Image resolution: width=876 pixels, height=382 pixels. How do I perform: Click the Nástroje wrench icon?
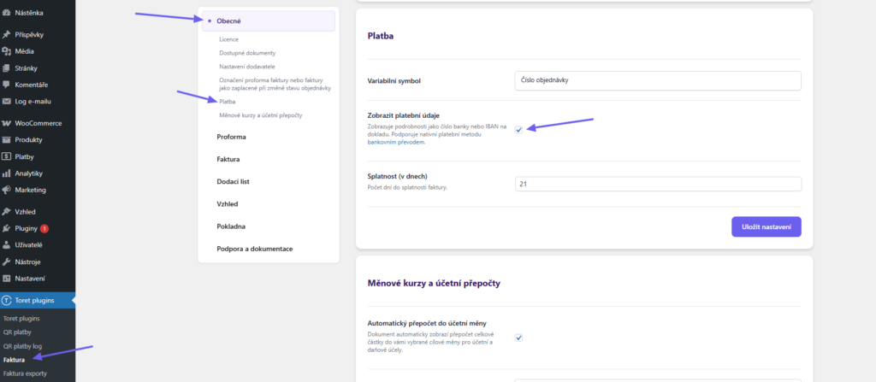click(7, 262)
